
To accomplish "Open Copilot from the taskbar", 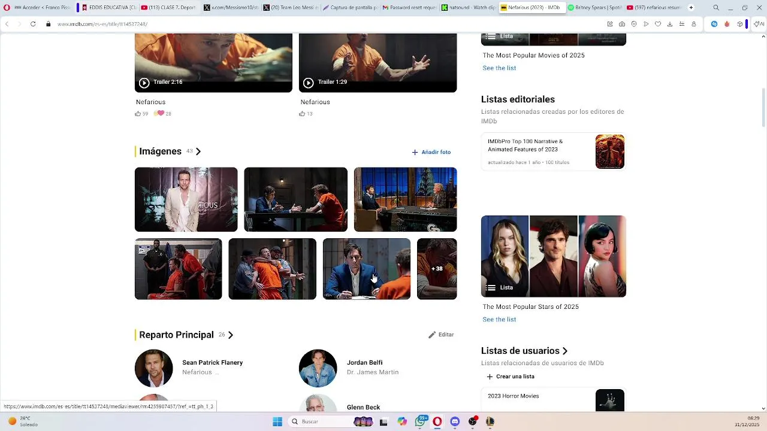I will (402, 421).
